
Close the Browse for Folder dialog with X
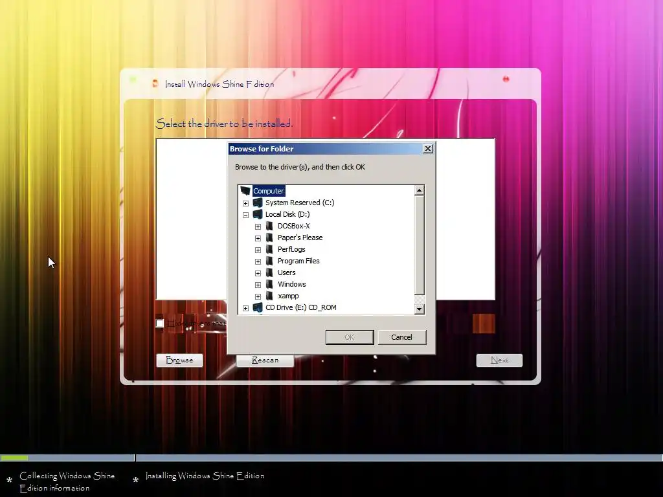point(428,149)
